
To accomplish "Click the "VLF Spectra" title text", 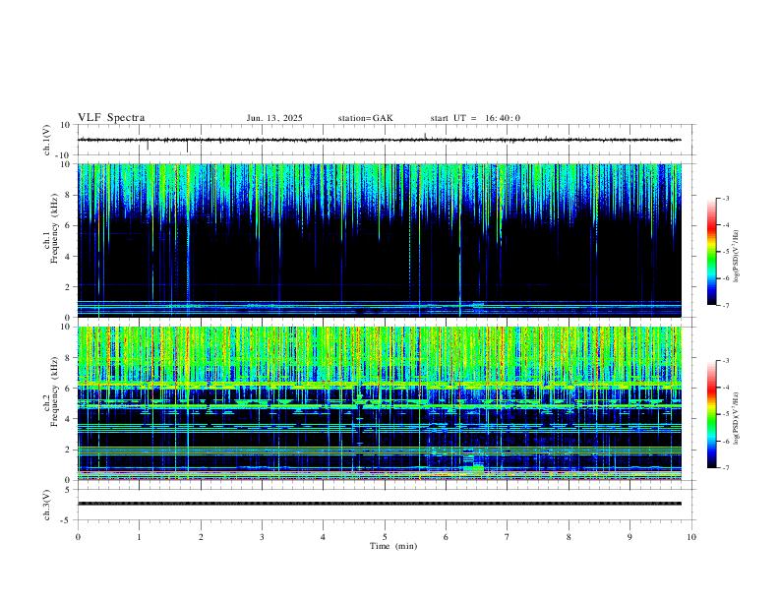I will pyautogui.click(x=111, y=118).
